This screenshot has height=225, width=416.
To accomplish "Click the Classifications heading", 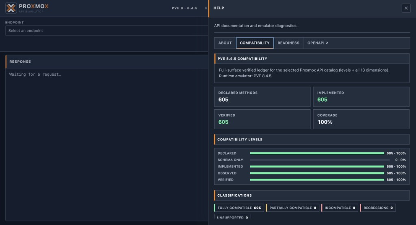I will tap(234, 195).
